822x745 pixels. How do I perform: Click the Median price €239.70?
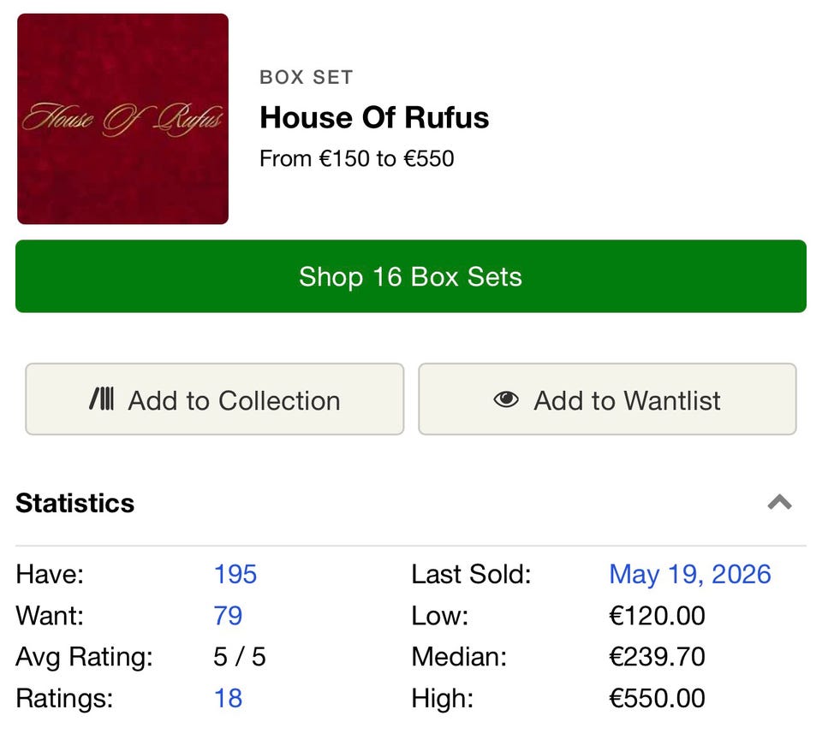tap(657, 657)
